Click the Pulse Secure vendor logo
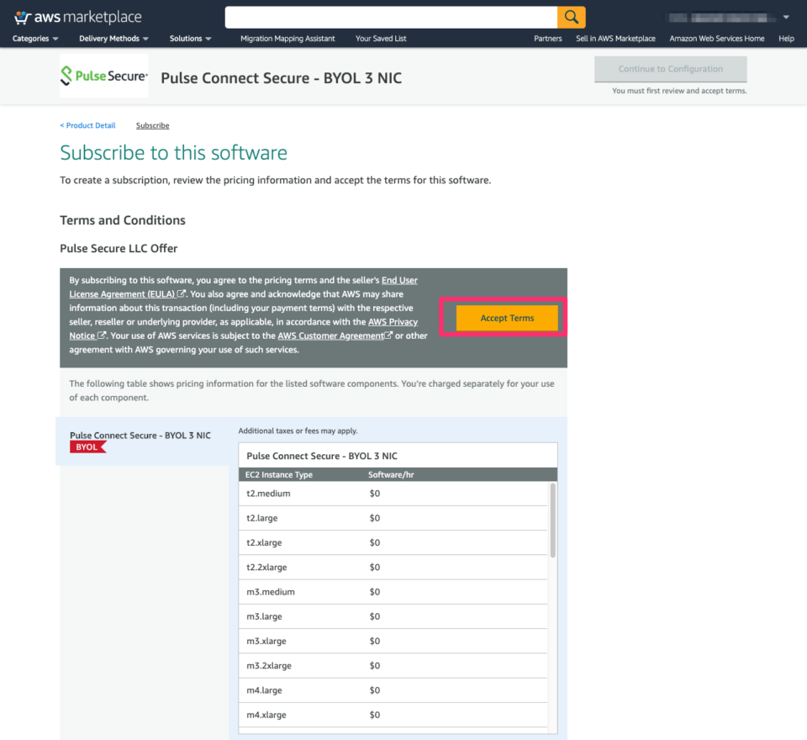This screenshot has width=807, height=740. [x=103, y=75]
